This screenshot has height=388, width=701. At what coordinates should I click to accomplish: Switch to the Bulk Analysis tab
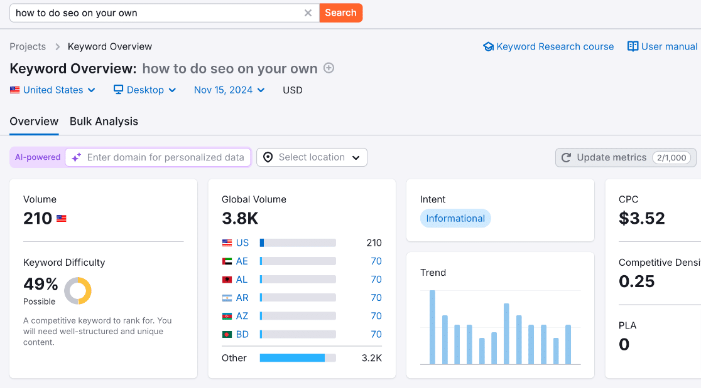pyautogui.click(x=104, y=121)
